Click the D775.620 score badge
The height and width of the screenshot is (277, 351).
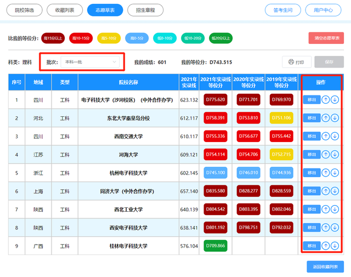[x=216, y=99]
